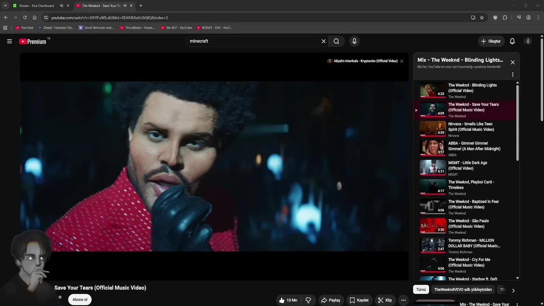Dislike the video
The width and height of the screenshot is (544, 306).
click(x=308, y=300)
